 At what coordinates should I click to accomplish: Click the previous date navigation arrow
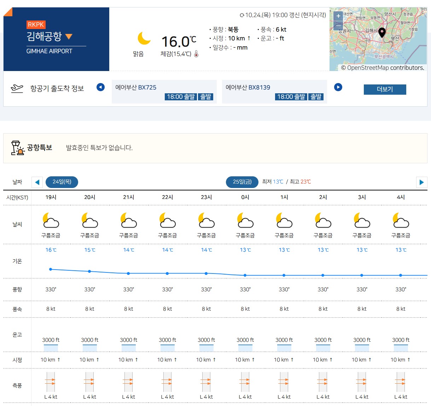point(37,182)
